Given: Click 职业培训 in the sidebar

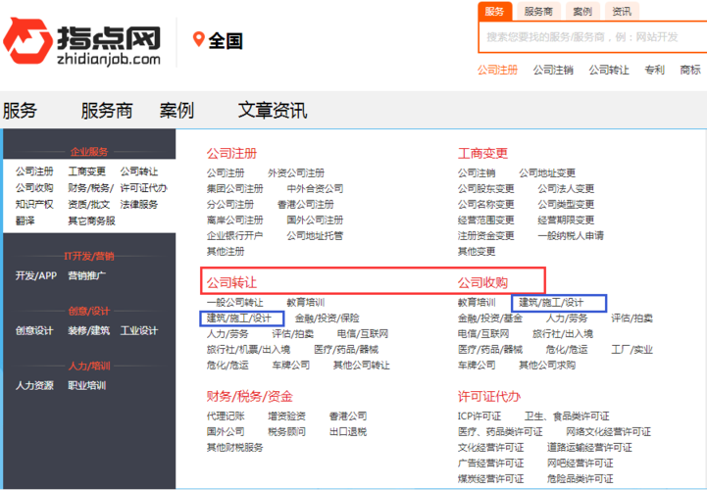Looking at the screenshot, I should point(86,385).
